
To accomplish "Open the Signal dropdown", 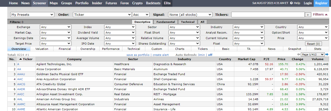I will 190,15.
